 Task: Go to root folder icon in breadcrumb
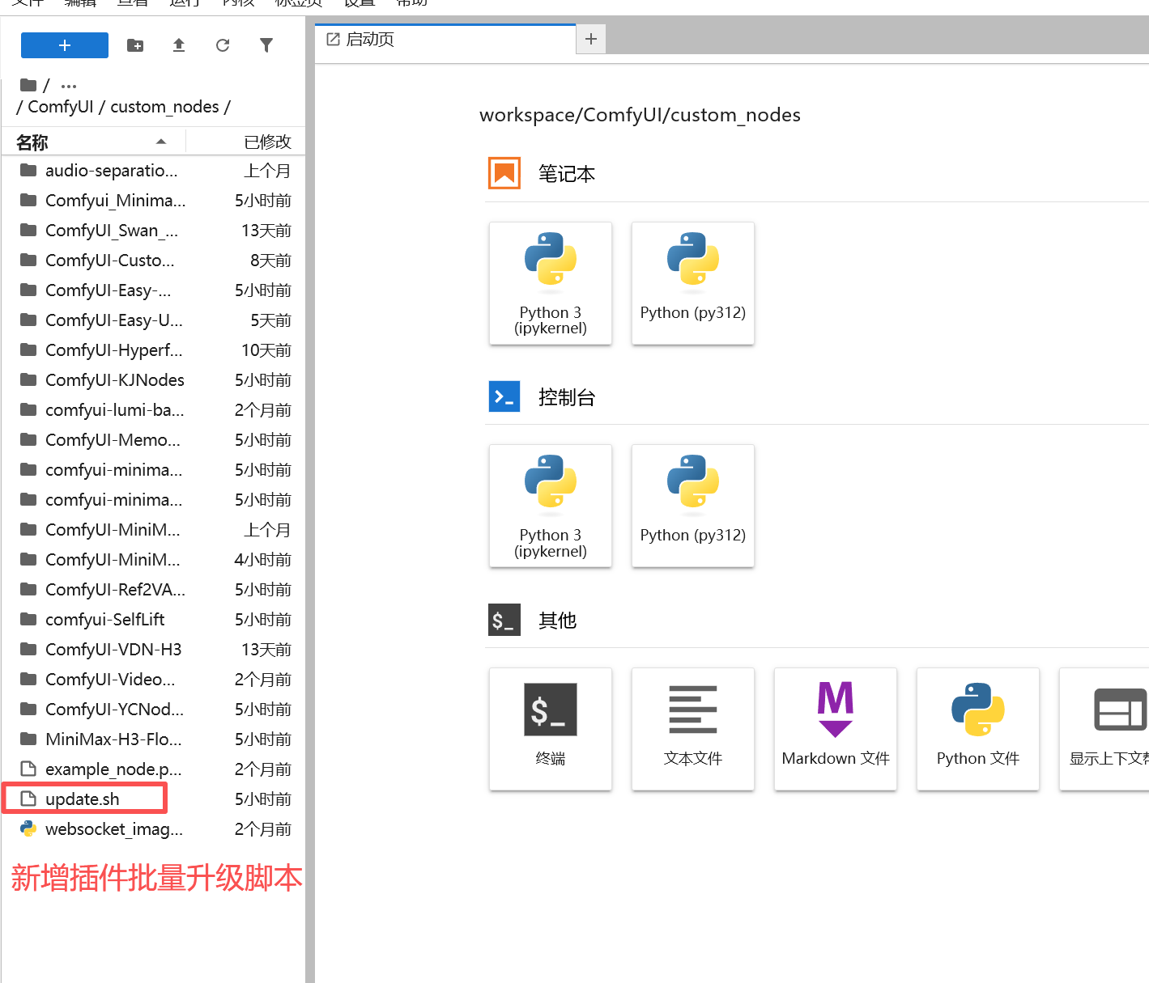(x=28, y=85)
